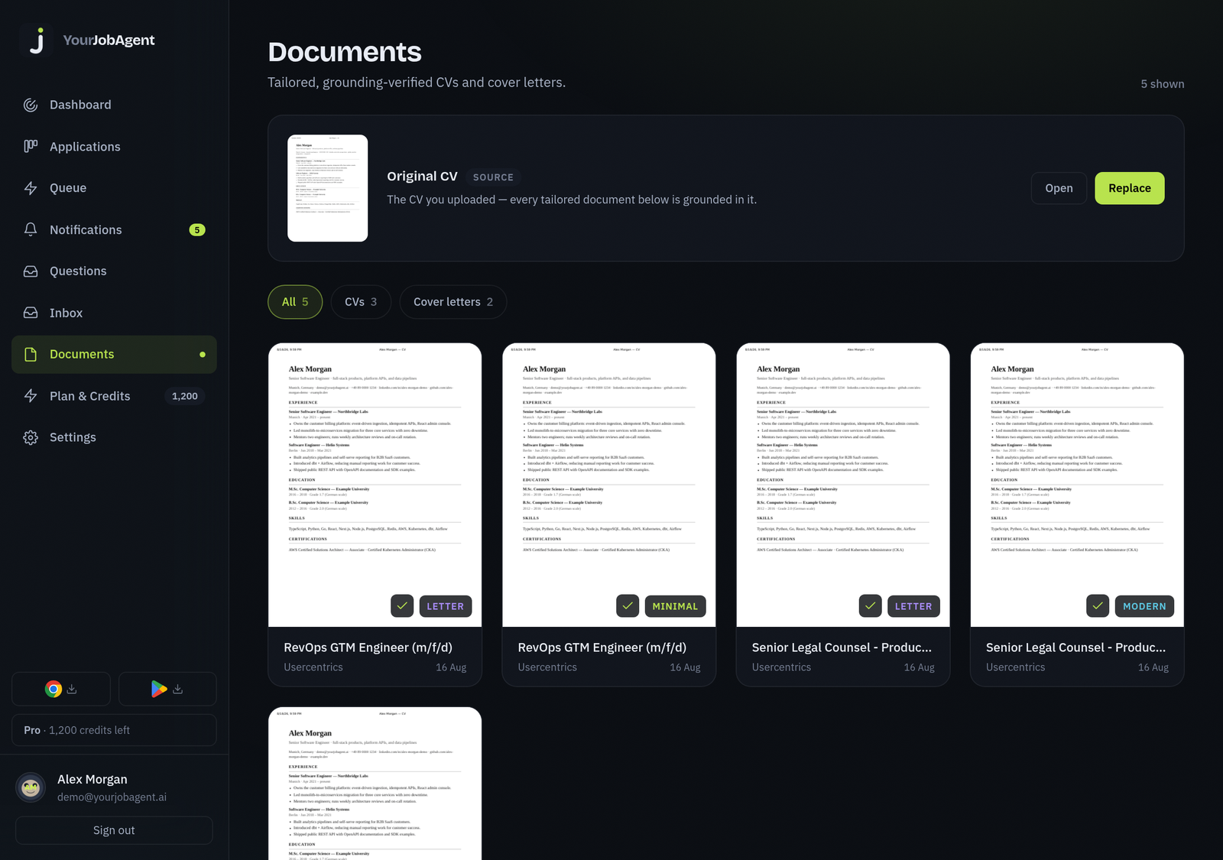Viewport: 1223px width, 860px height.
Task: Click the Plan & Credits bolt icon
Action: coord(31,396)
